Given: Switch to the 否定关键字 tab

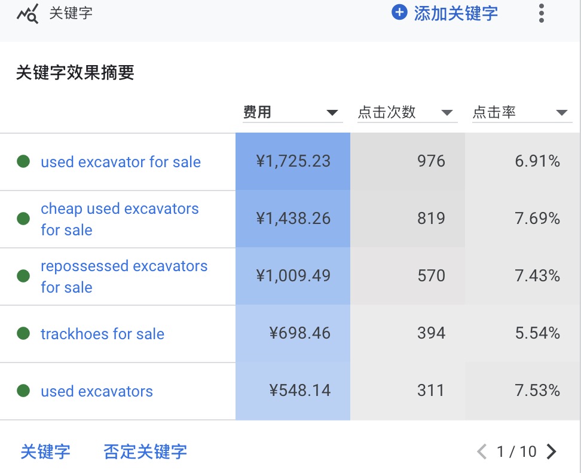Looking at the screenshot, I should (145, 451).
